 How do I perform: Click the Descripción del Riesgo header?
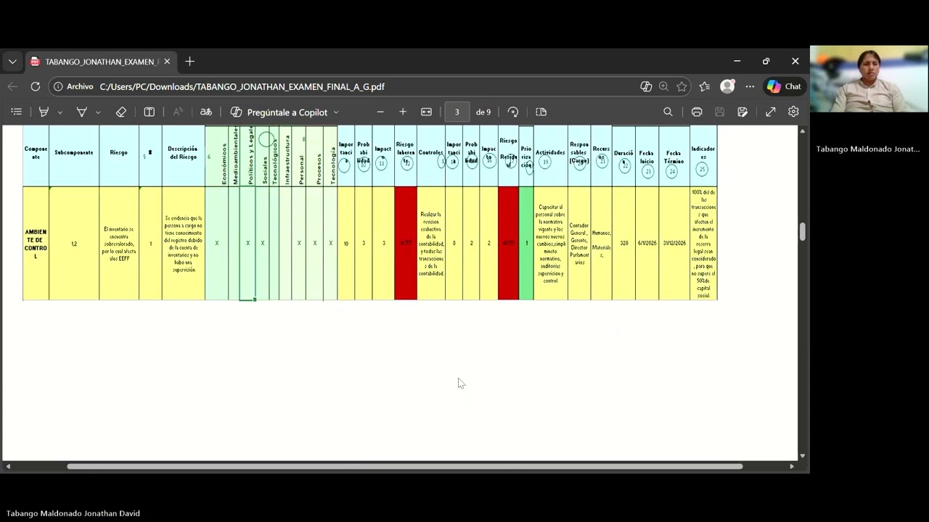(x=183, y=156)
